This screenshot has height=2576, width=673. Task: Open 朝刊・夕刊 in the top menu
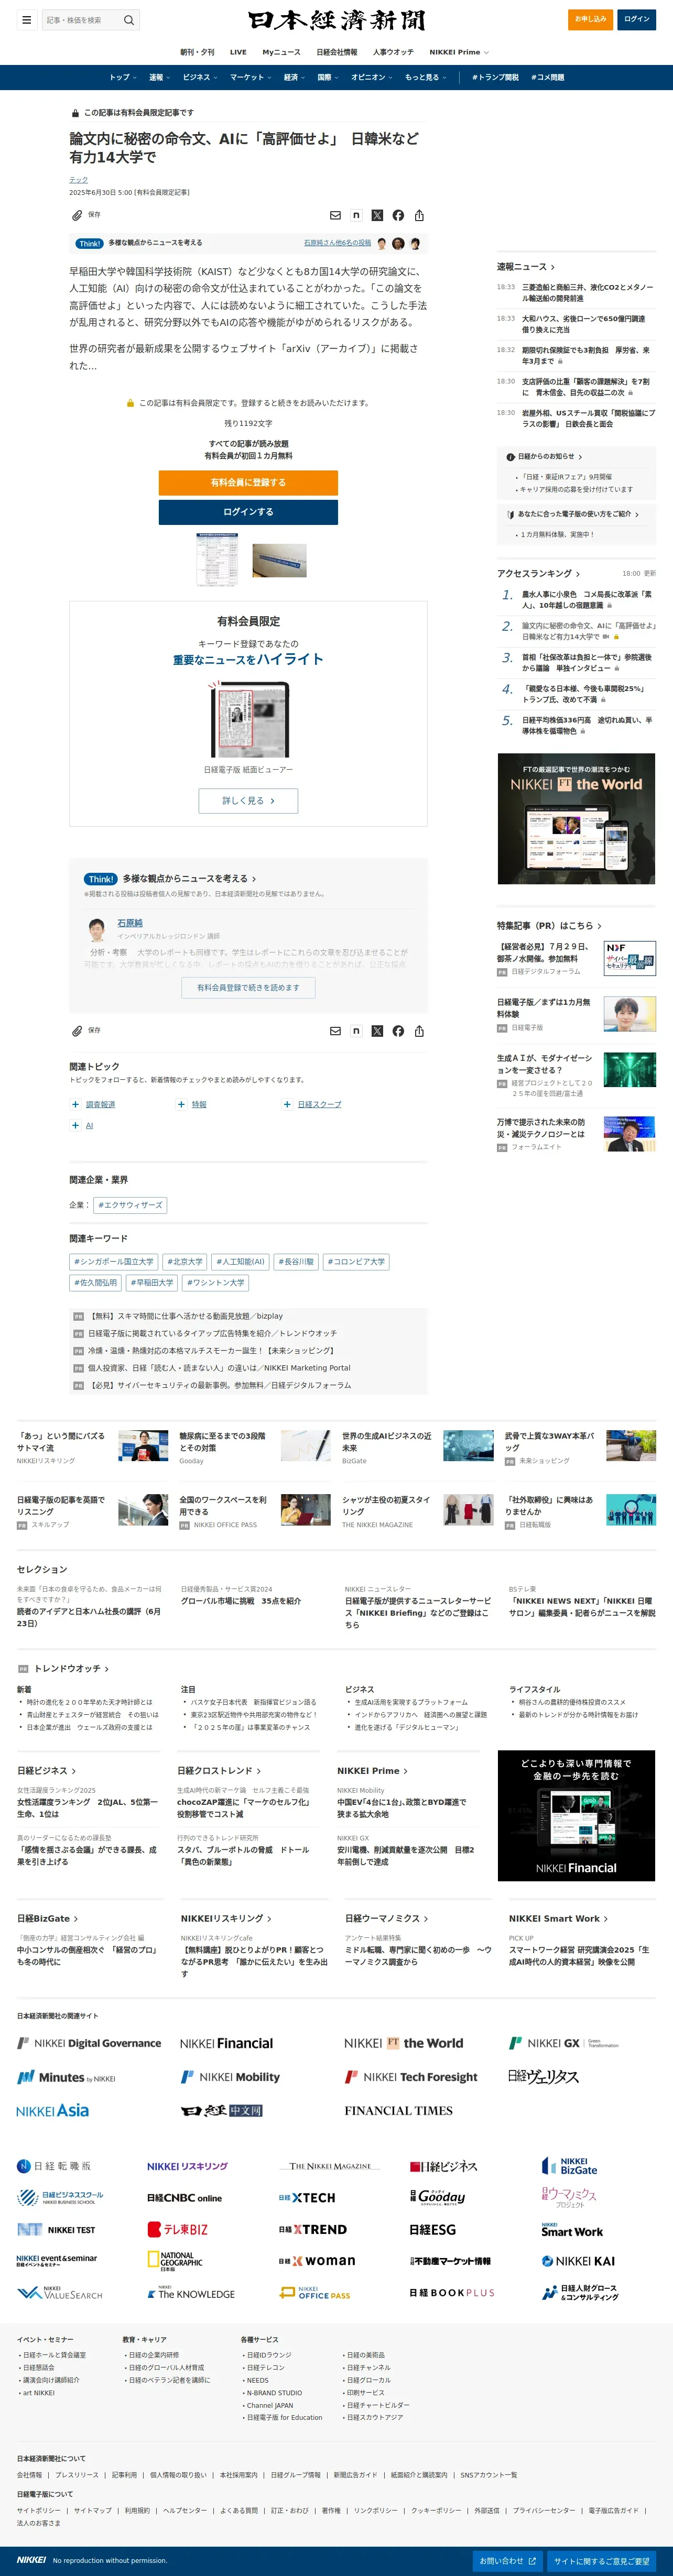coord(197,52)
